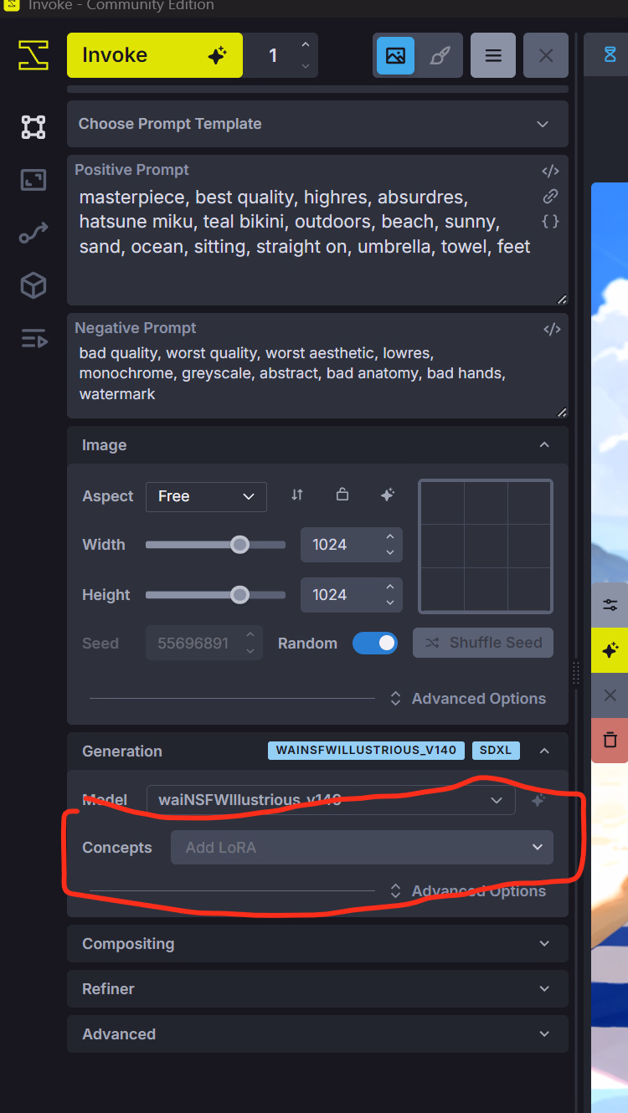Increase iterations count with up arrow
This screenshot has height=1113, width=628.
pos(305,45)
